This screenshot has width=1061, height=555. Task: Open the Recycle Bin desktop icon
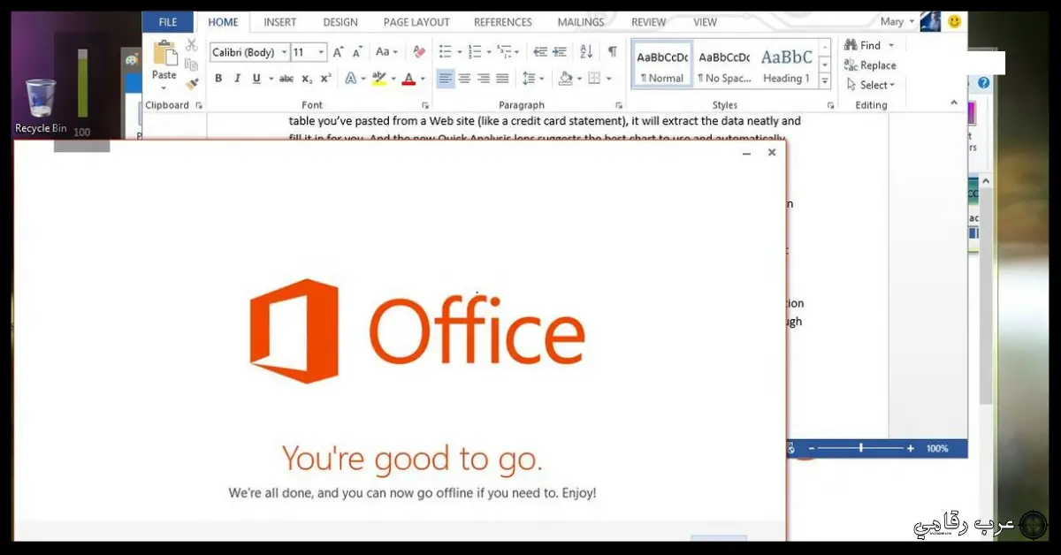coord(41,106)
